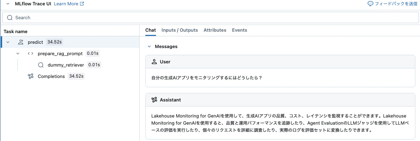Click the User message header

click(280, 62)
